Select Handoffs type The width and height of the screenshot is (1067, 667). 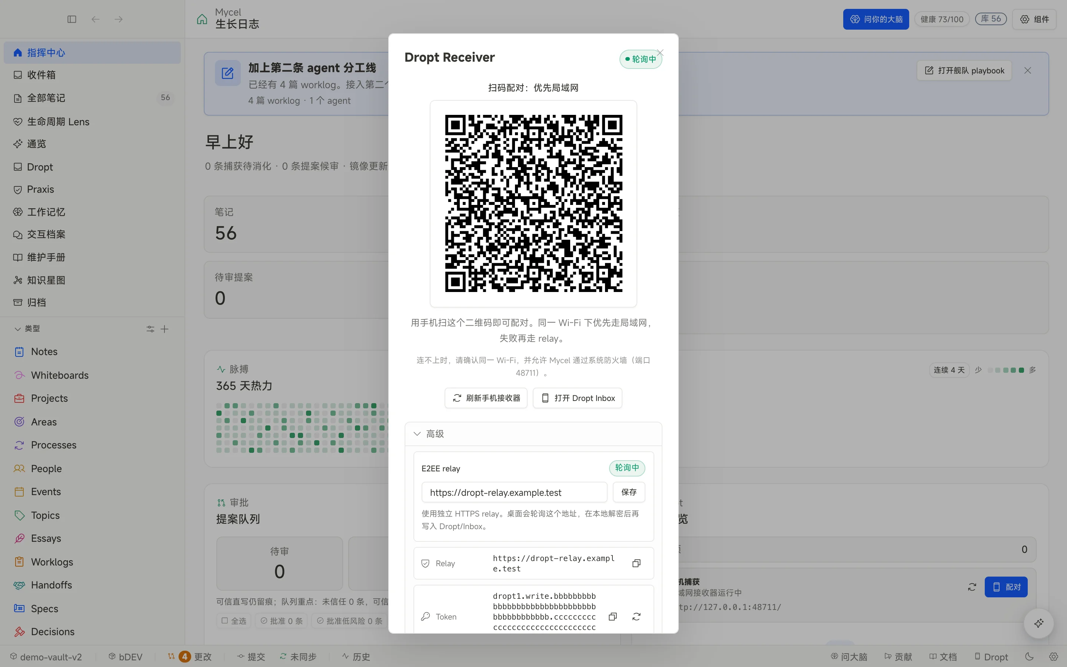point(92,585)
